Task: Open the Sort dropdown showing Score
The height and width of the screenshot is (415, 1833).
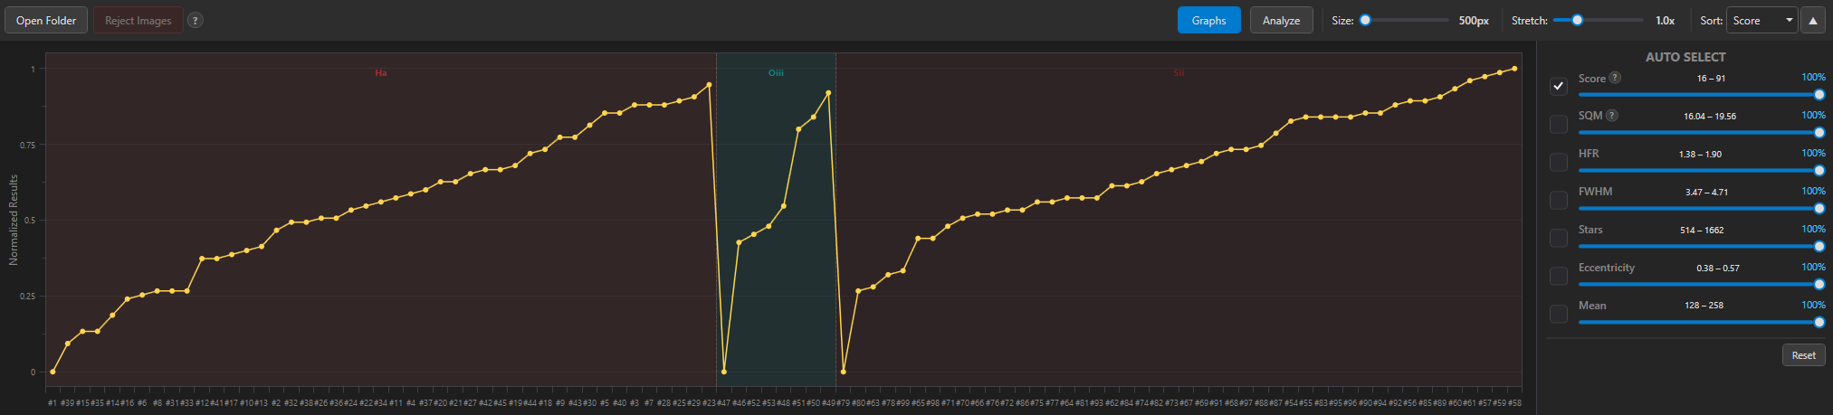Action: tap(1761, 21)
